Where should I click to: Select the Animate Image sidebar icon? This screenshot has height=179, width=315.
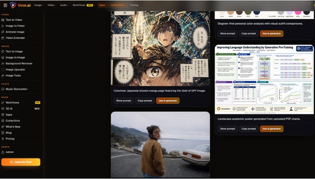[x=2, y=32]
